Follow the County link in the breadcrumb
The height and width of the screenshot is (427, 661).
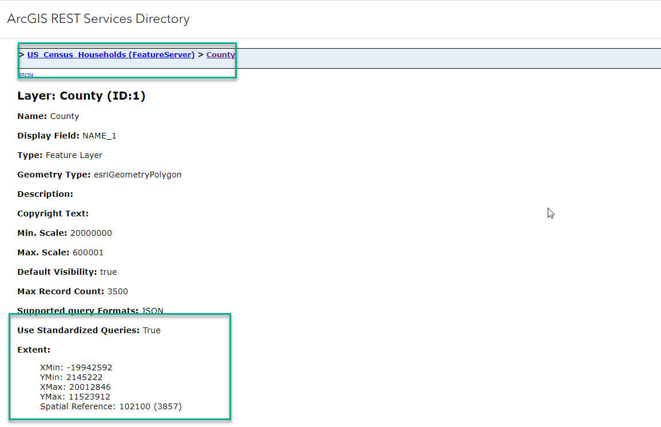[220, 54]
